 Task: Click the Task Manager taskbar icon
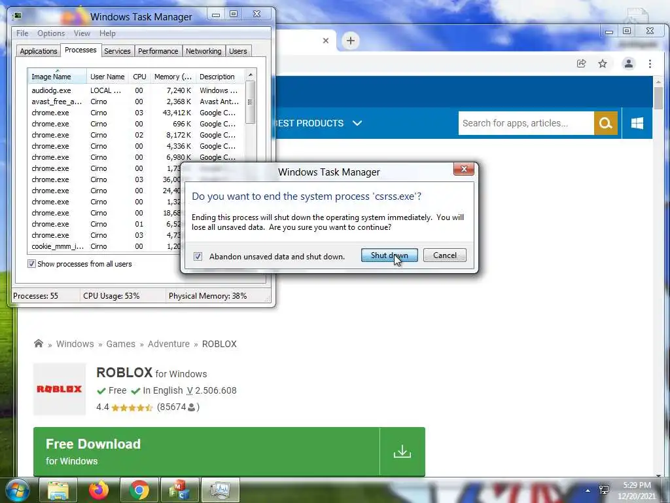coord(220,491)
